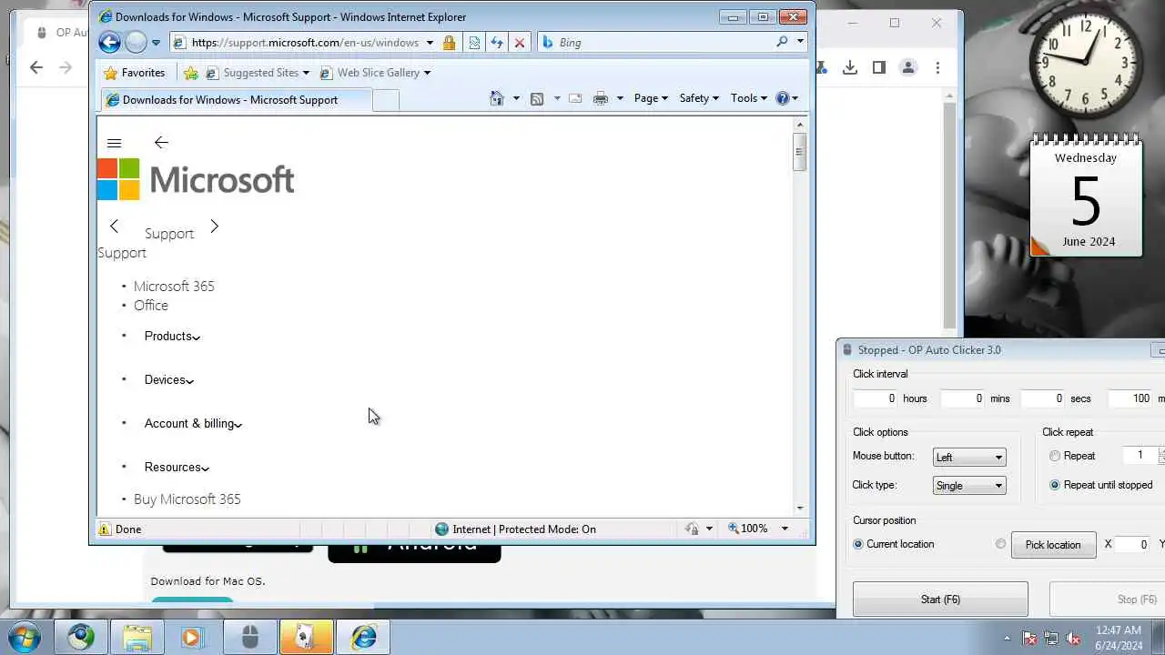Expand the Resources menu
This screenshot has width=1165, height=655.
pyautogui.click(x=177, y=467)
